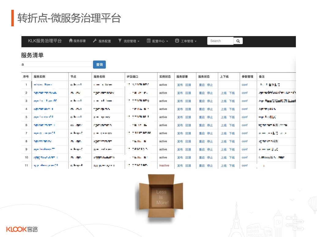Screen dimensions: 317x237
Task: Expand the 流控管理 dropdown menu
Action: (129, 41)
